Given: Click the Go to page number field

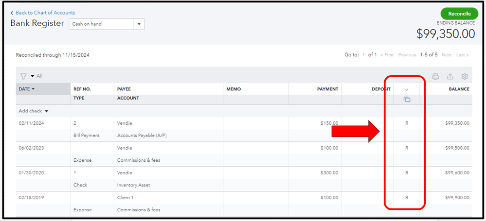Looking at the screenshot, I should pos(363,55).
